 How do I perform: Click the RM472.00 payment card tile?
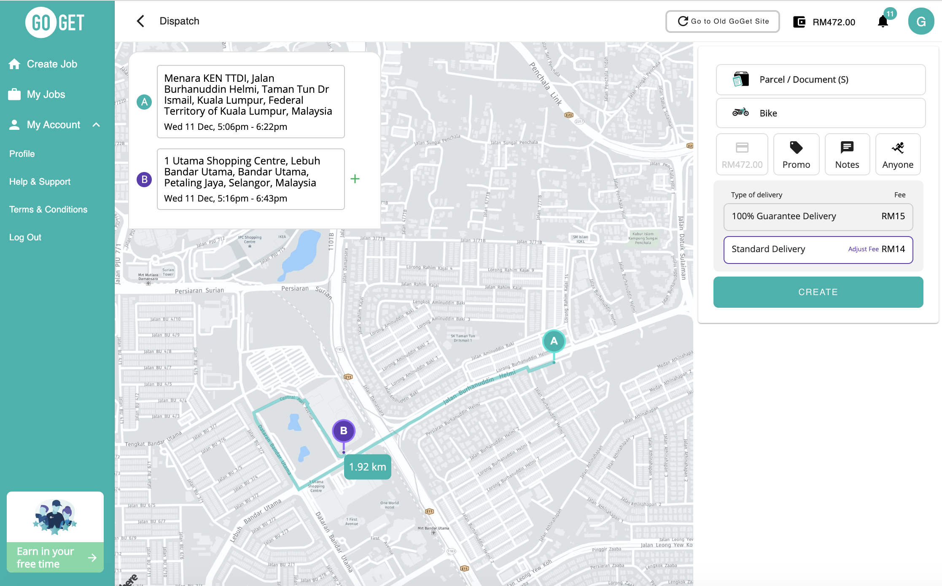point(742,154)
